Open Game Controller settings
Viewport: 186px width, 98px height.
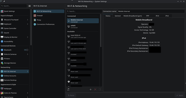(x=15, y=28)
